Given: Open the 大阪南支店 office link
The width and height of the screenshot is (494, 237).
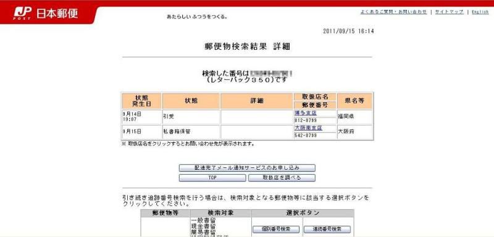Looking at the screenshot, I should (x=308, y=128).
